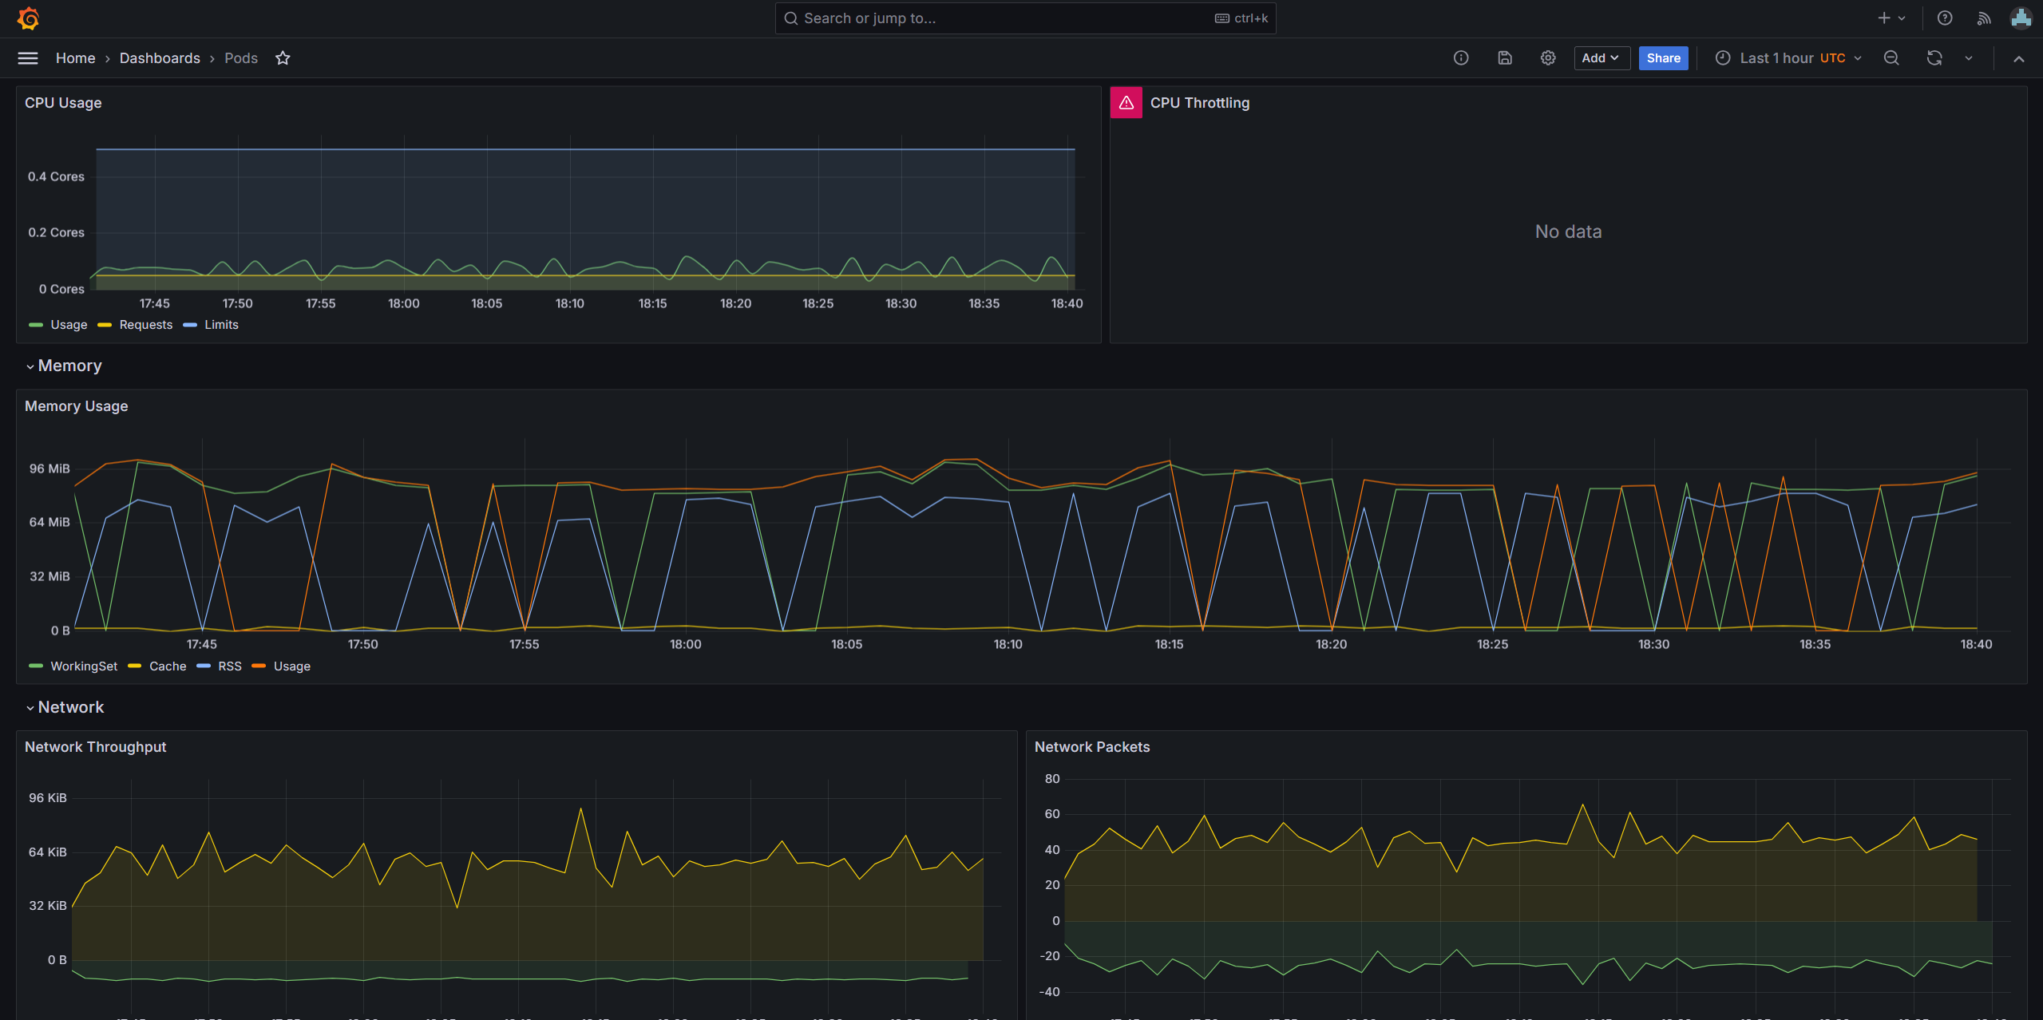Save the dashboard with disk icon
The height and width of the screenshot is (1020, 2043).
click(x=1505, y=58)
